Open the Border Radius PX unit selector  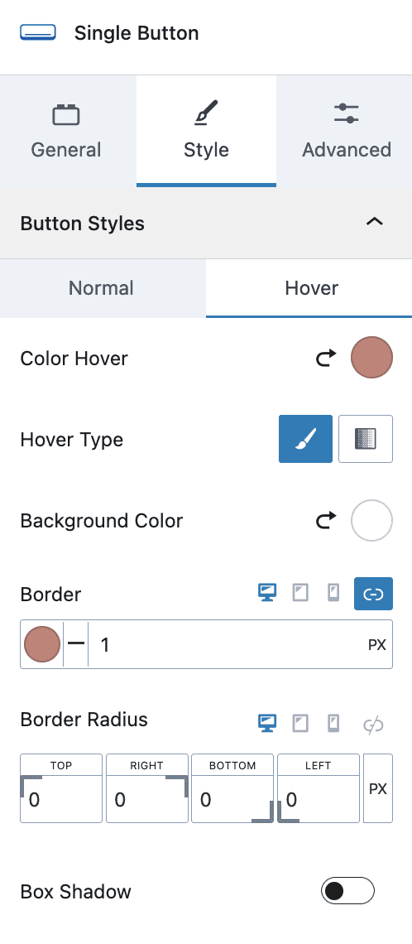[x=378, y=788]
